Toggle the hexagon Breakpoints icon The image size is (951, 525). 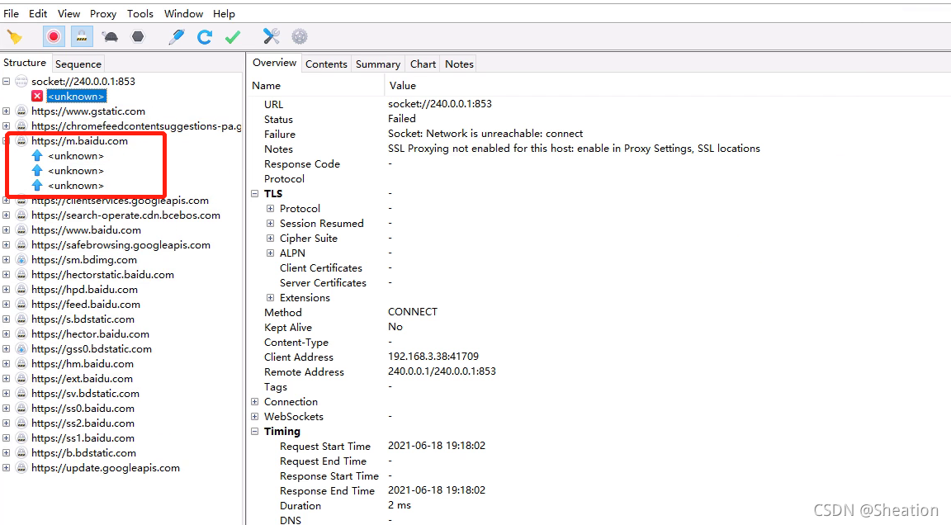click(x=139, y=37)
